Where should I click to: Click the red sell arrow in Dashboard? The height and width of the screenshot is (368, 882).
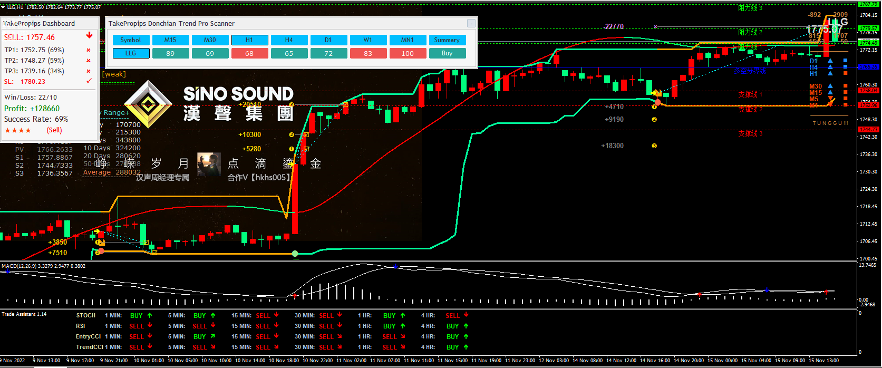click(89, 35)
